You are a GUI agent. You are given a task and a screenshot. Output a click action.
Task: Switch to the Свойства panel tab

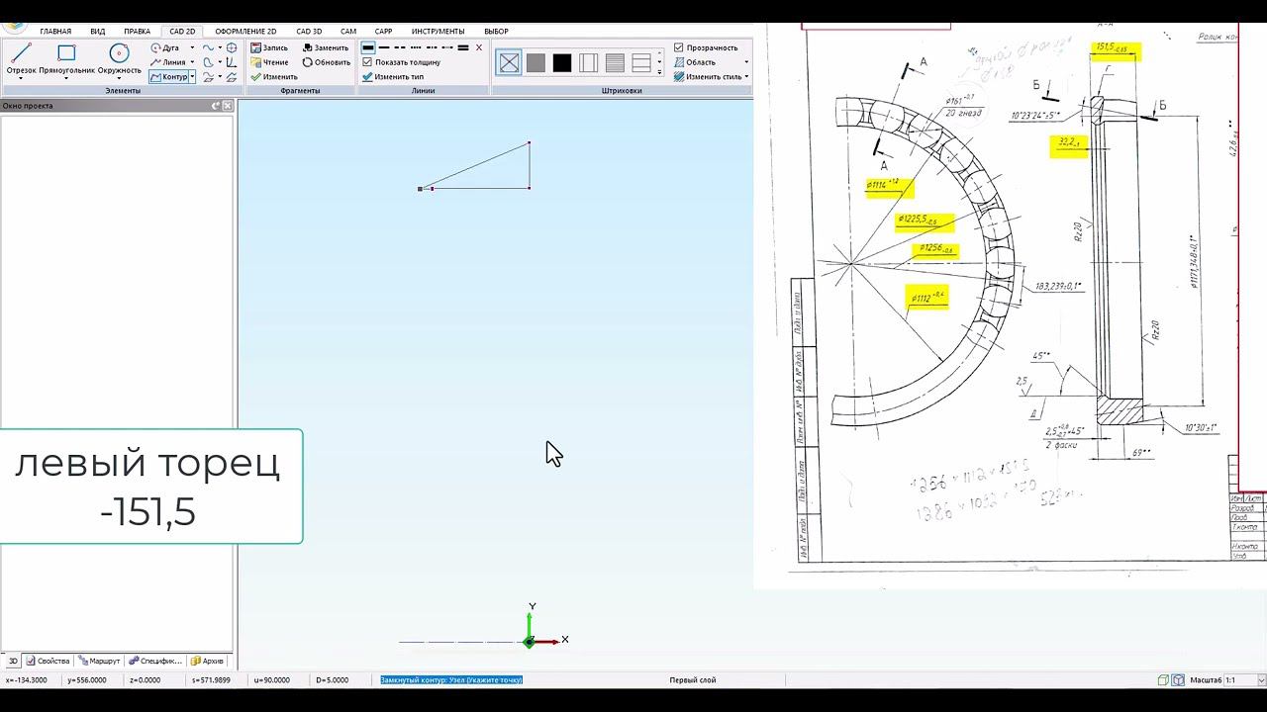(x=48, y=661)
